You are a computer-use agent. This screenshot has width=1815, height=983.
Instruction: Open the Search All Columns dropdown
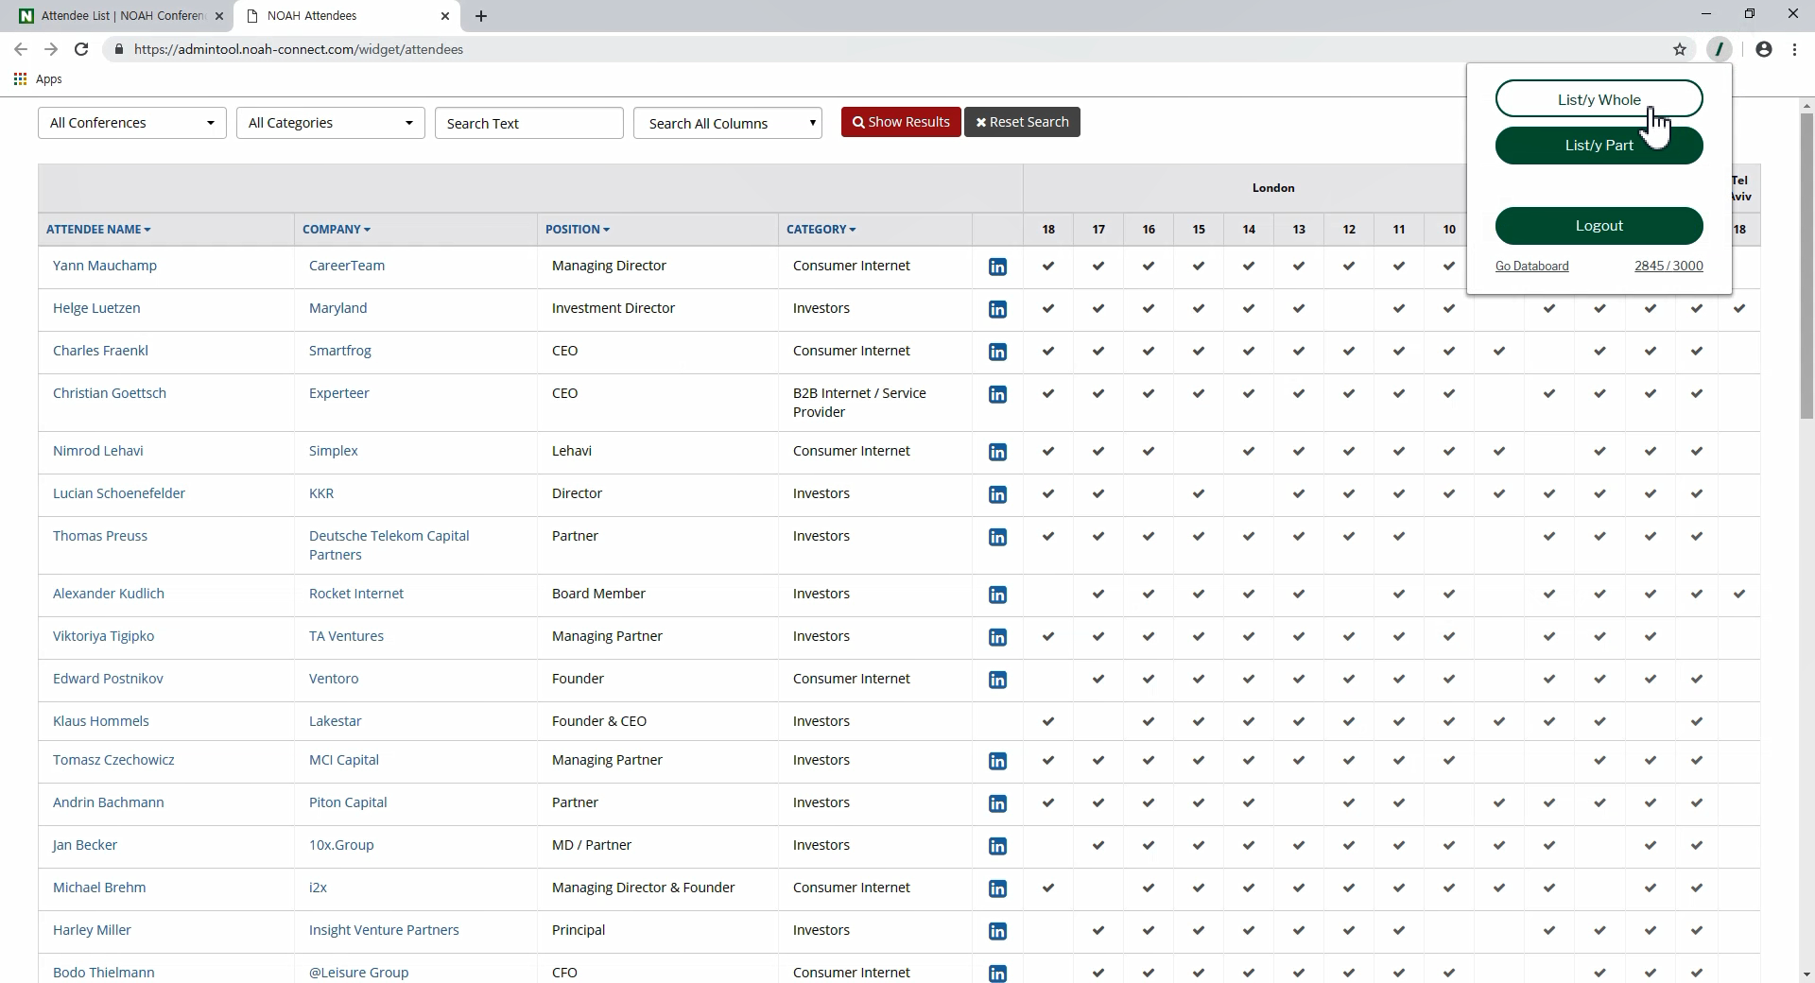[x=727, y=122]
